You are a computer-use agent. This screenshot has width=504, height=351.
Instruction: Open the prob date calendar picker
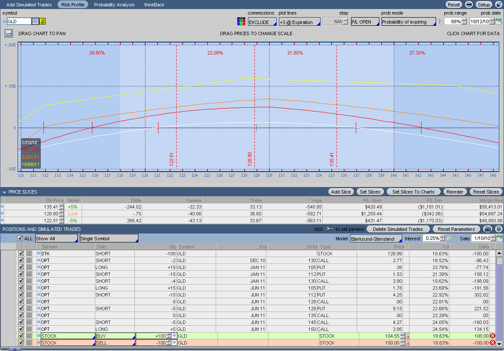[498, 21]
